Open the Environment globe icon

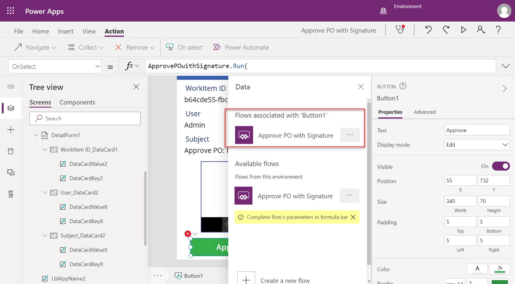(x=383, y=11)
